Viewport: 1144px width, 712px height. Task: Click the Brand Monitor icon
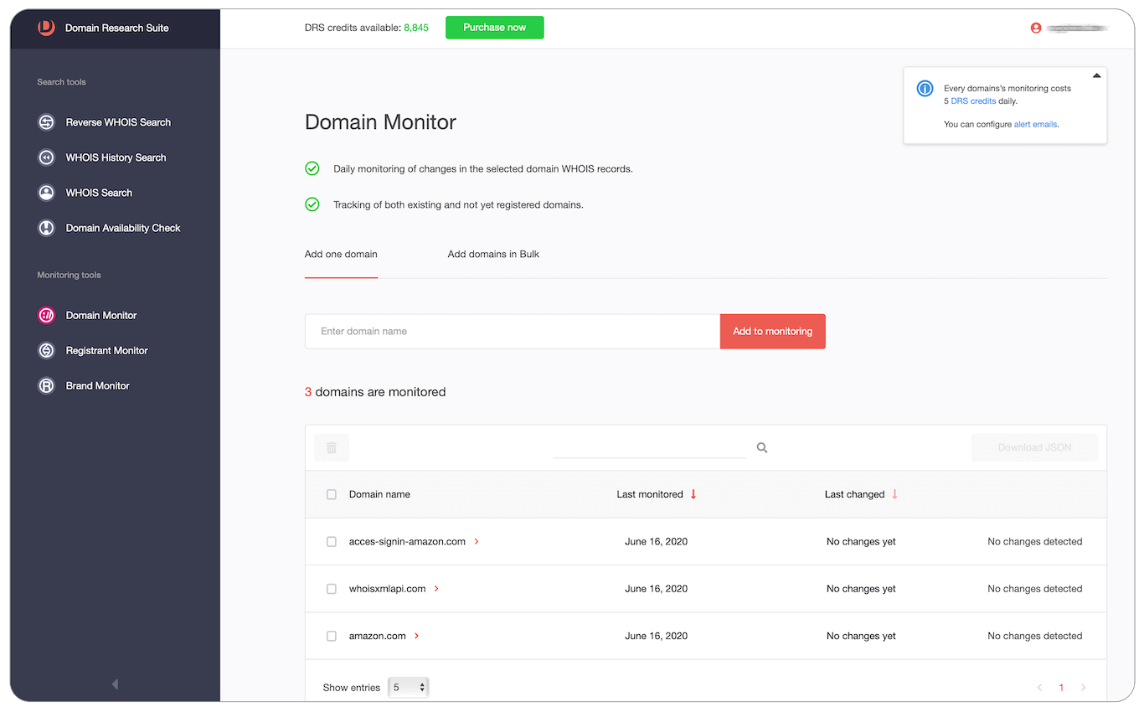pyautogui.click(x=47, y=386)
